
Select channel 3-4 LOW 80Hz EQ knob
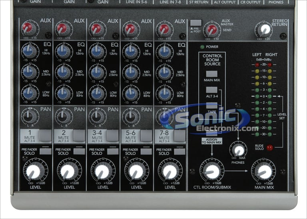click(97, 94)
